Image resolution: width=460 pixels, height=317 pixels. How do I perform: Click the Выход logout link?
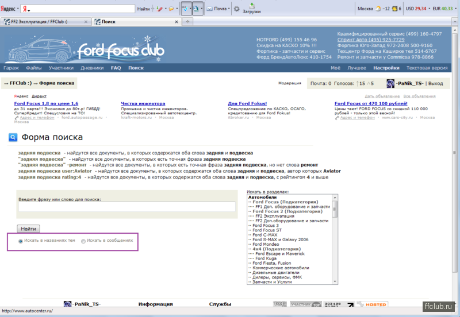pos(436,83)
